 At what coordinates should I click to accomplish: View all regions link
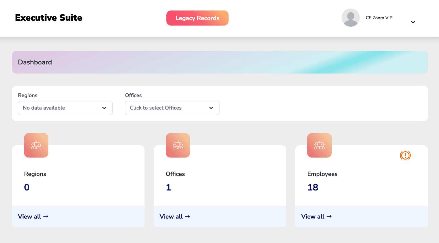click(x=30, y=217)
